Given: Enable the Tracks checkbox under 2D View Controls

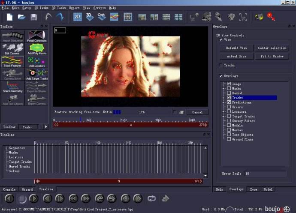Looking at the screenshot, I should (x=220, y=65).
